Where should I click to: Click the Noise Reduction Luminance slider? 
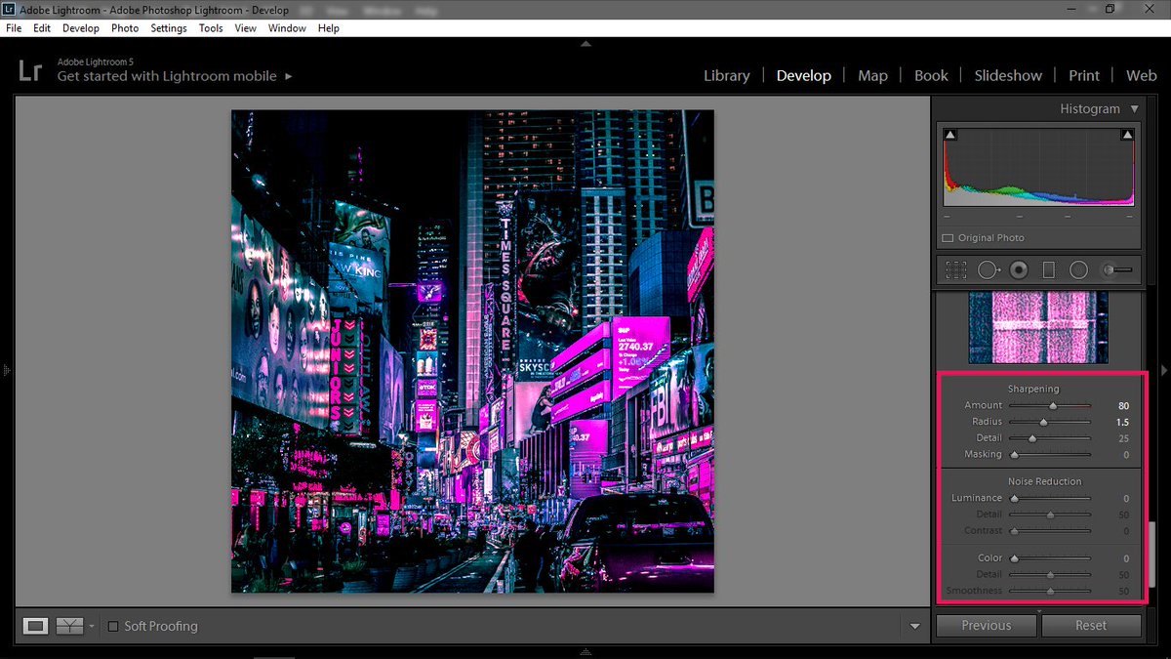click(1050, 498)
